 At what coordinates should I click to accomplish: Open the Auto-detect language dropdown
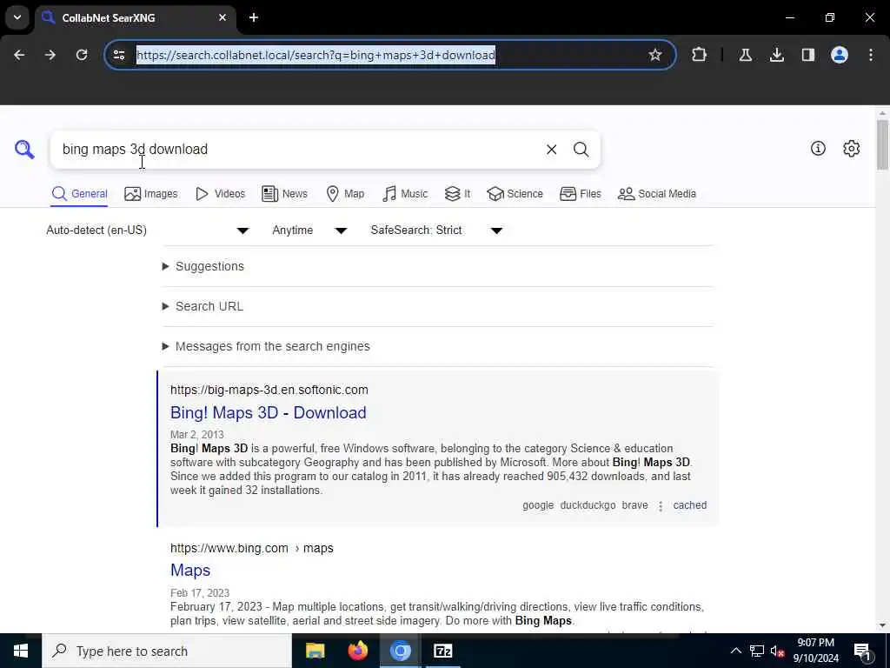click(x=148, y=230)
